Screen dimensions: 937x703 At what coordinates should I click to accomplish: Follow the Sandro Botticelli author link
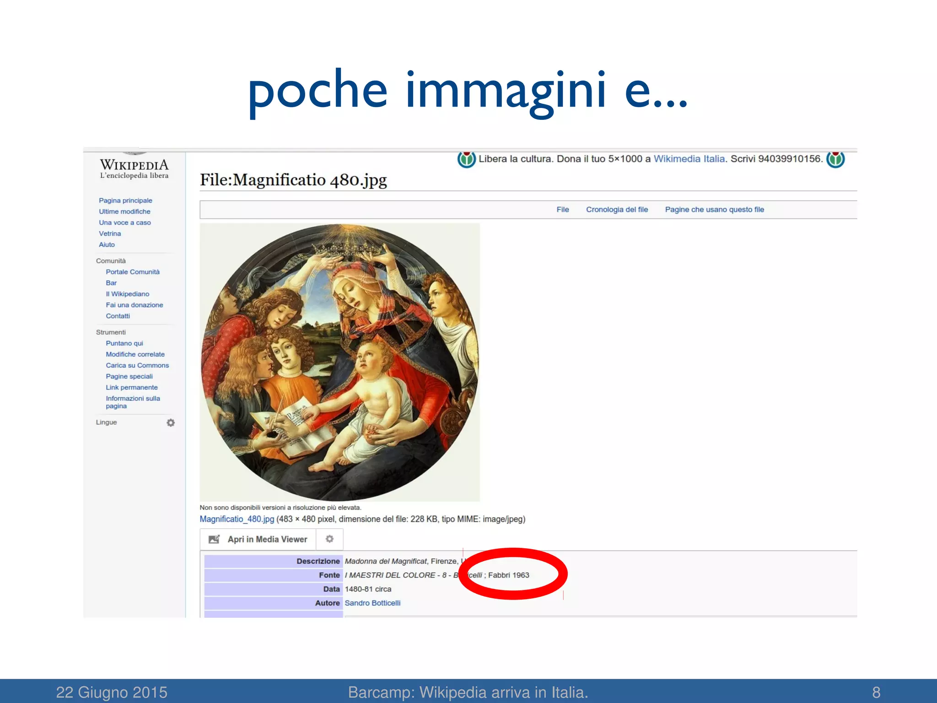coord(372,603)
